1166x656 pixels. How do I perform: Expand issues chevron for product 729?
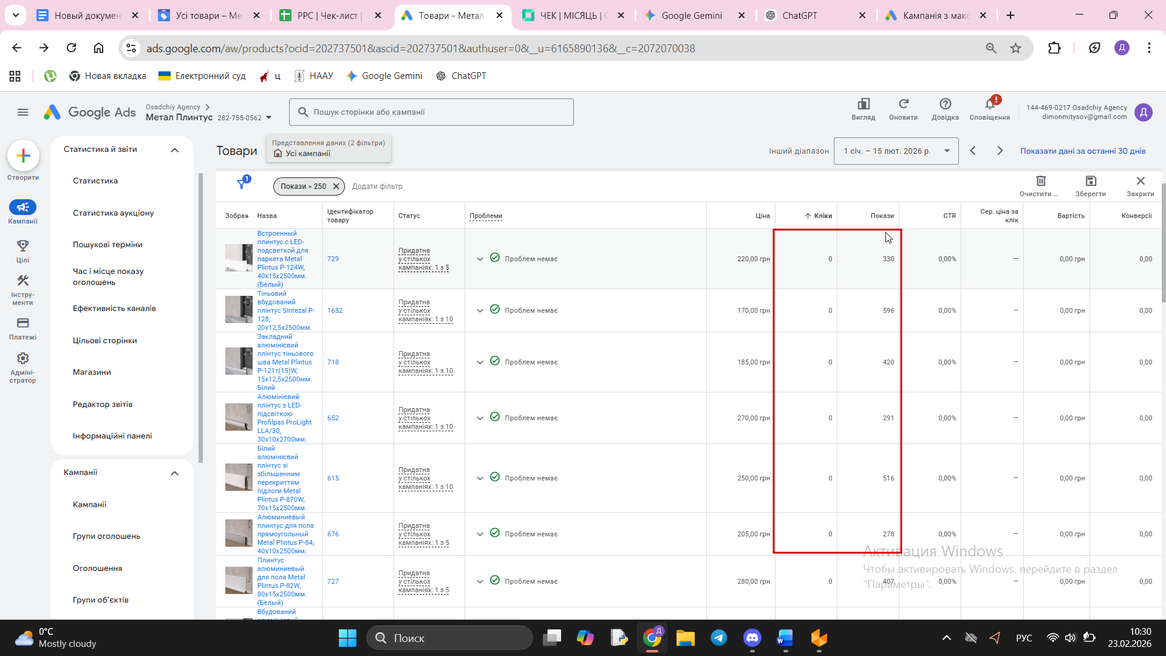[x=480, y=259]
